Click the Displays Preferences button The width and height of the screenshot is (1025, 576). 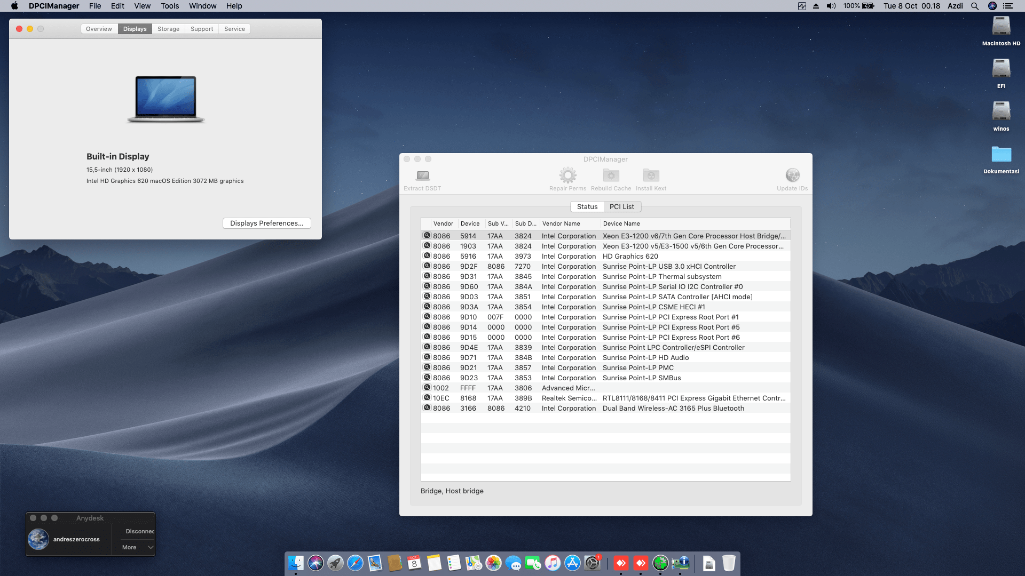[266, 223]
